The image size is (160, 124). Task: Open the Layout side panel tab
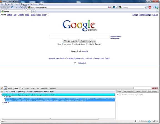click(138, 91)
